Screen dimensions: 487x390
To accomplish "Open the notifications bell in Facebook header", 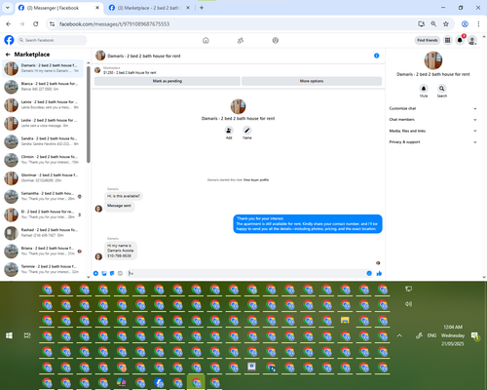I will click(x=460, y=40).
